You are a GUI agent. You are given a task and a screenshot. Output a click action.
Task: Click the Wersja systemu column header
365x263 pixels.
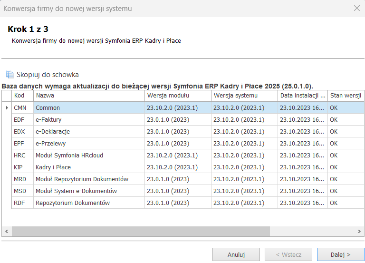pyautogui.click(x=244, y=96)
